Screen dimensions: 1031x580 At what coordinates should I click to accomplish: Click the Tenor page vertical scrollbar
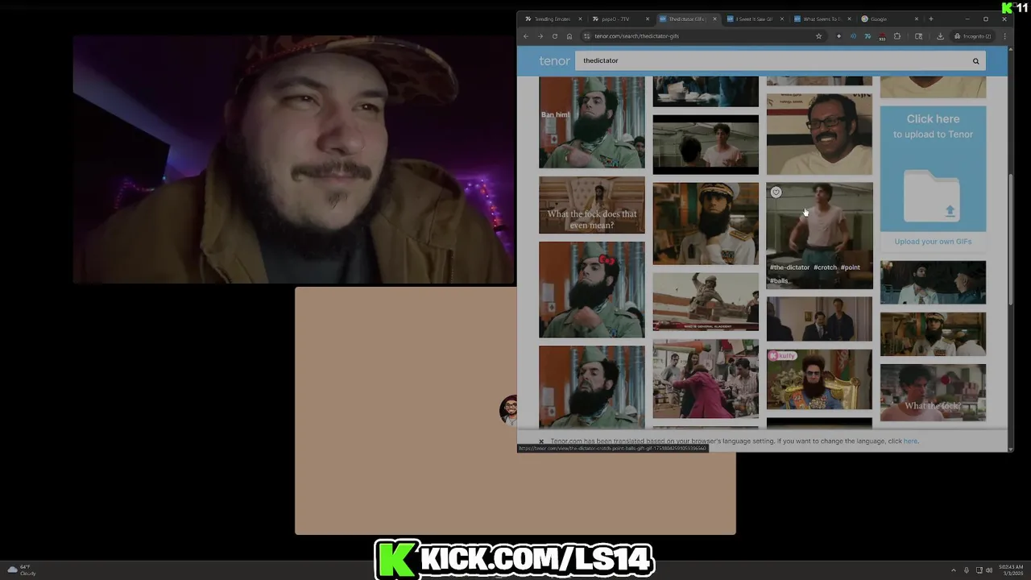(1011, 242)
